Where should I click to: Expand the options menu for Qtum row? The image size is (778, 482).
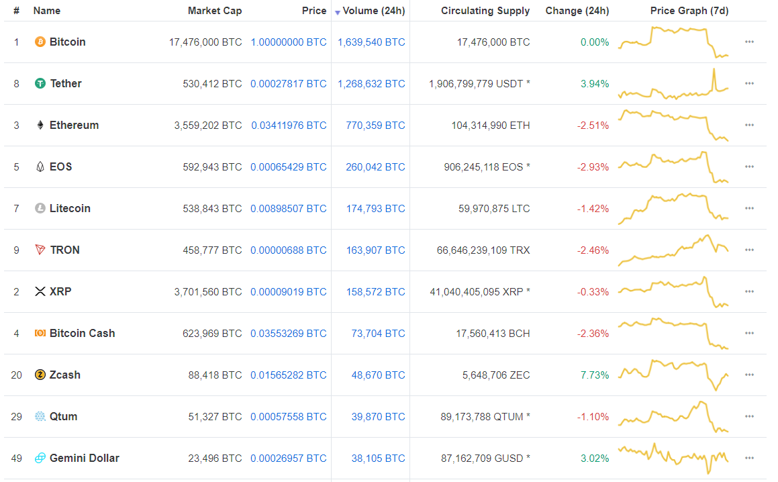pyautogui.click(x=749, y=416)
